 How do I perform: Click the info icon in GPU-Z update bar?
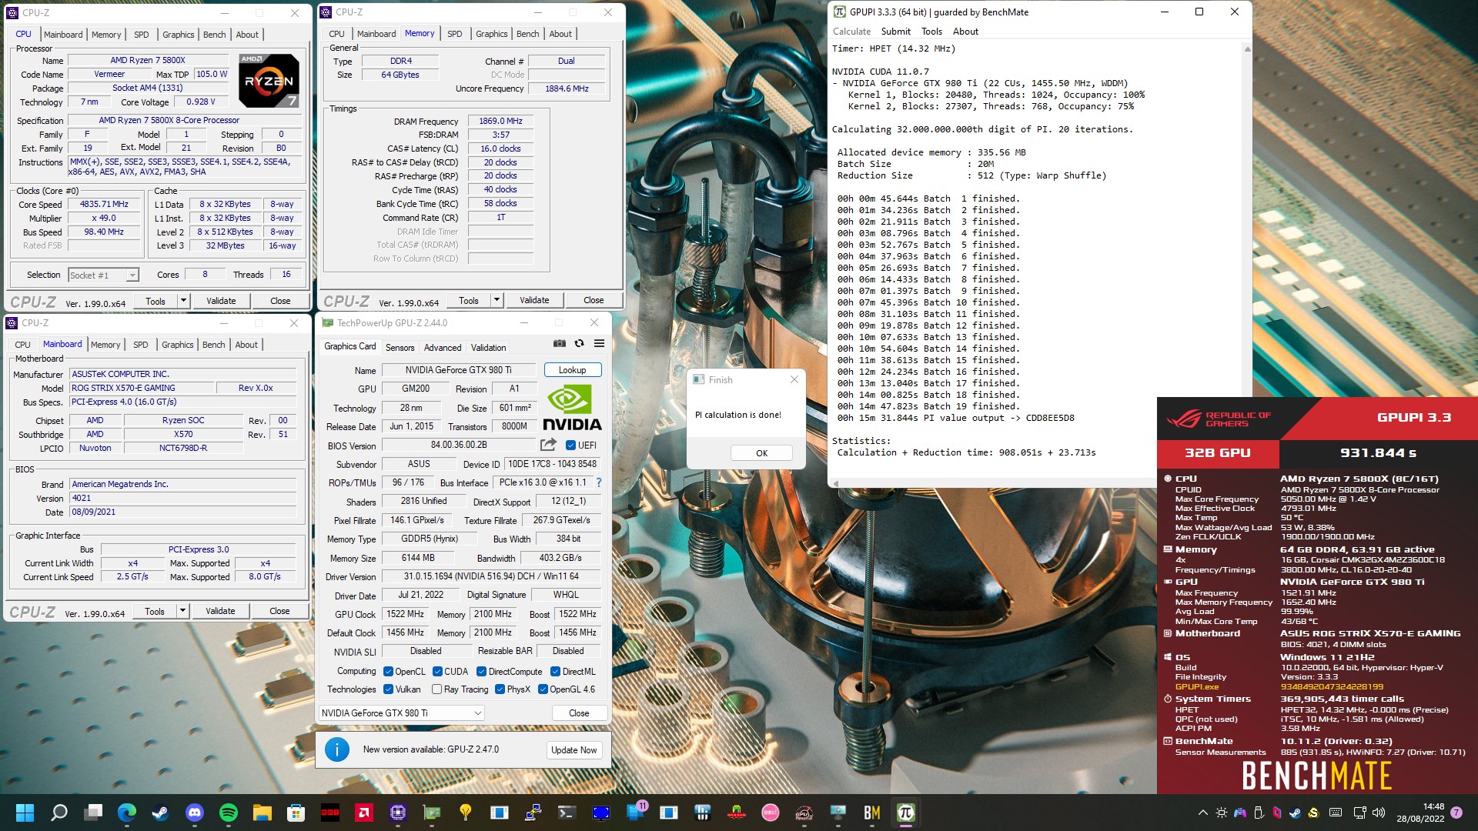point(336,749)
